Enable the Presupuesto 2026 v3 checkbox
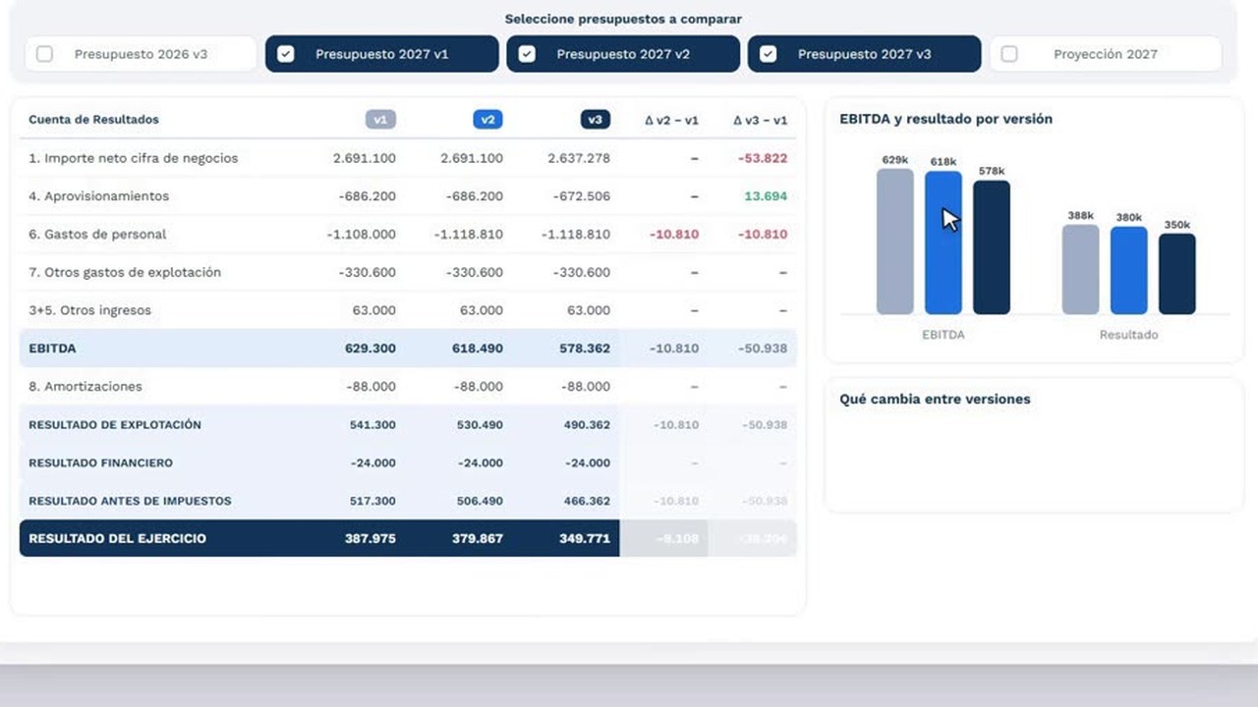Screen dimensions: 1258x707 tap(44, 54)
